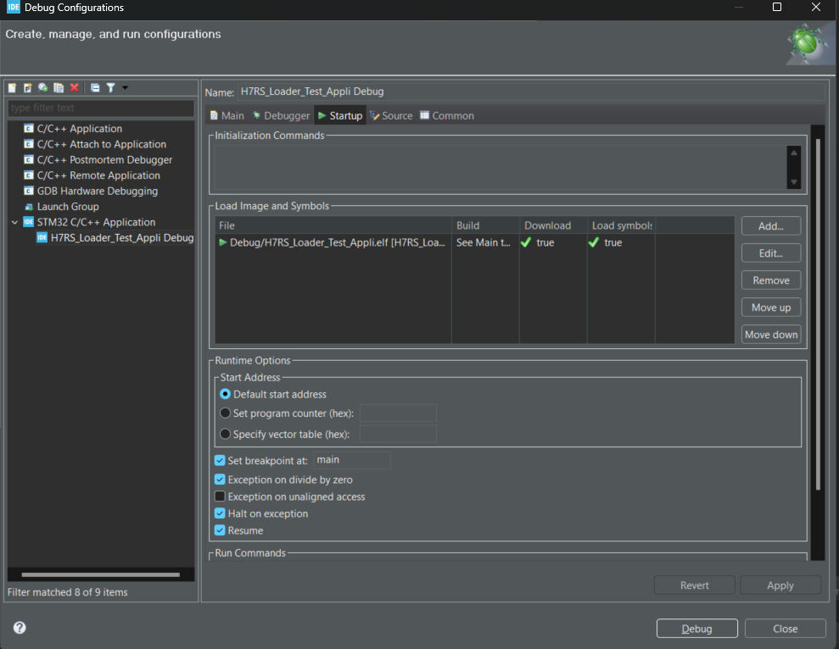The image size is (839, 649).
Task: Uncheck the Resume checkbox
Action: (x=221, y=530)
